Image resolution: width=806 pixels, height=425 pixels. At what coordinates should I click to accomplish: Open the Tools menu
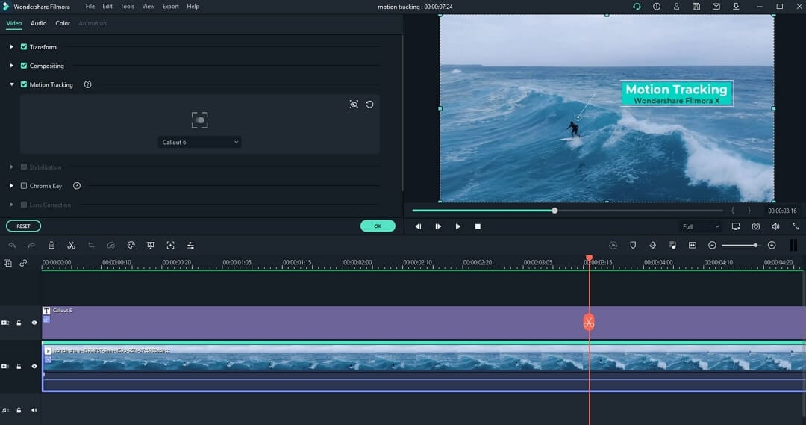pos(127,7)
